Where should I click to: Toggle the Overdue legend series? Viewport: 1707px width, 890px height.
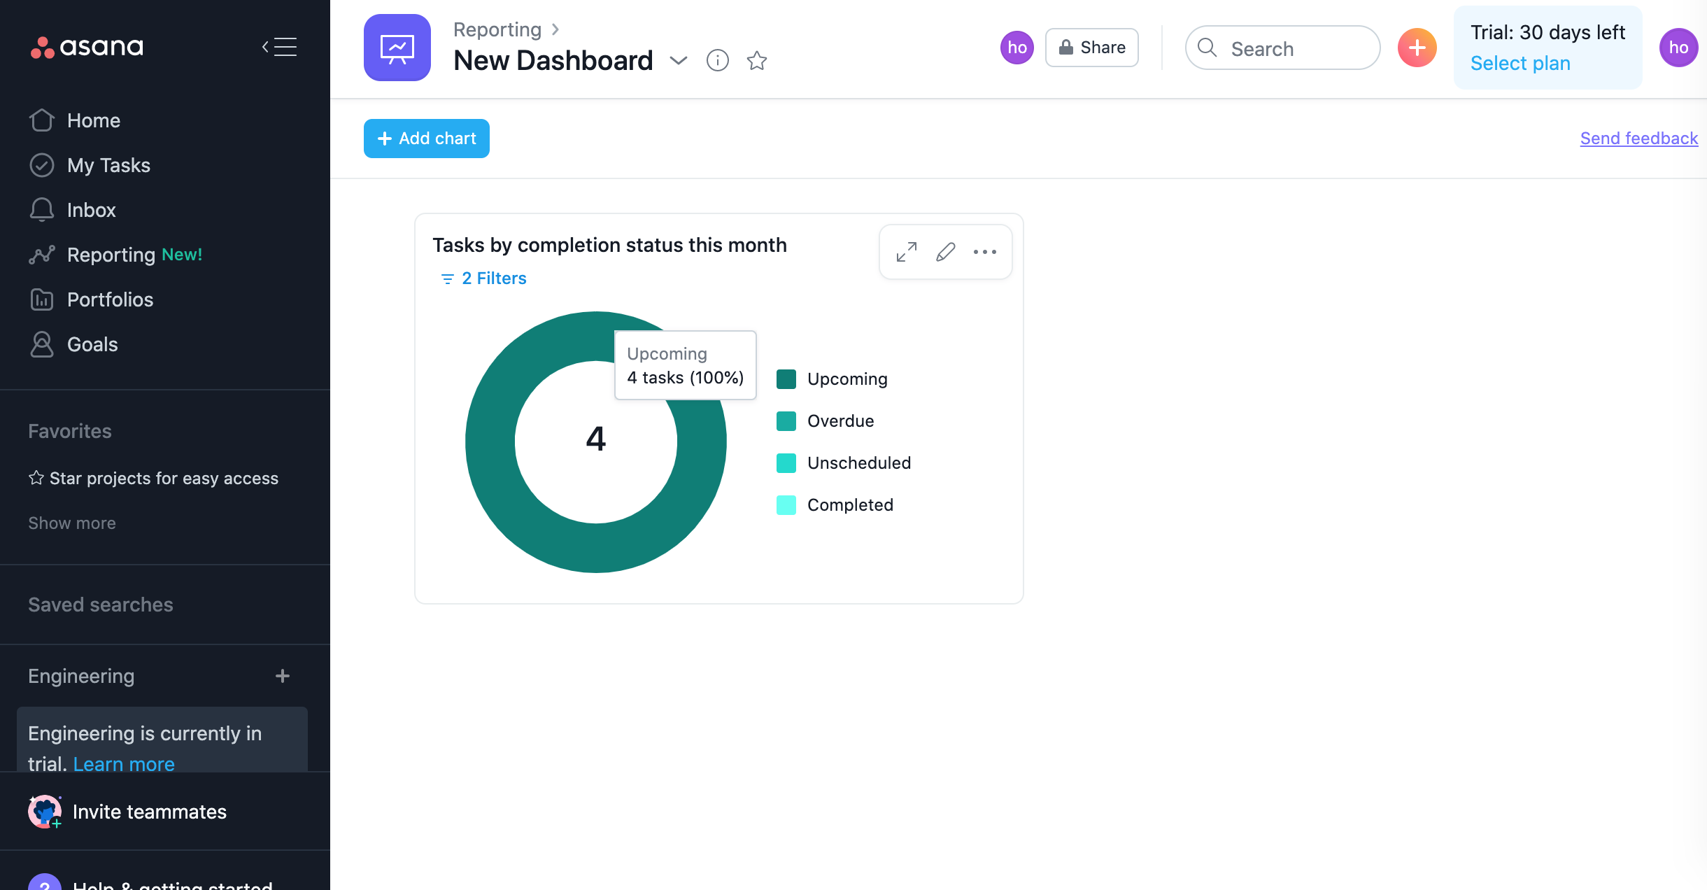click(840, 421)
